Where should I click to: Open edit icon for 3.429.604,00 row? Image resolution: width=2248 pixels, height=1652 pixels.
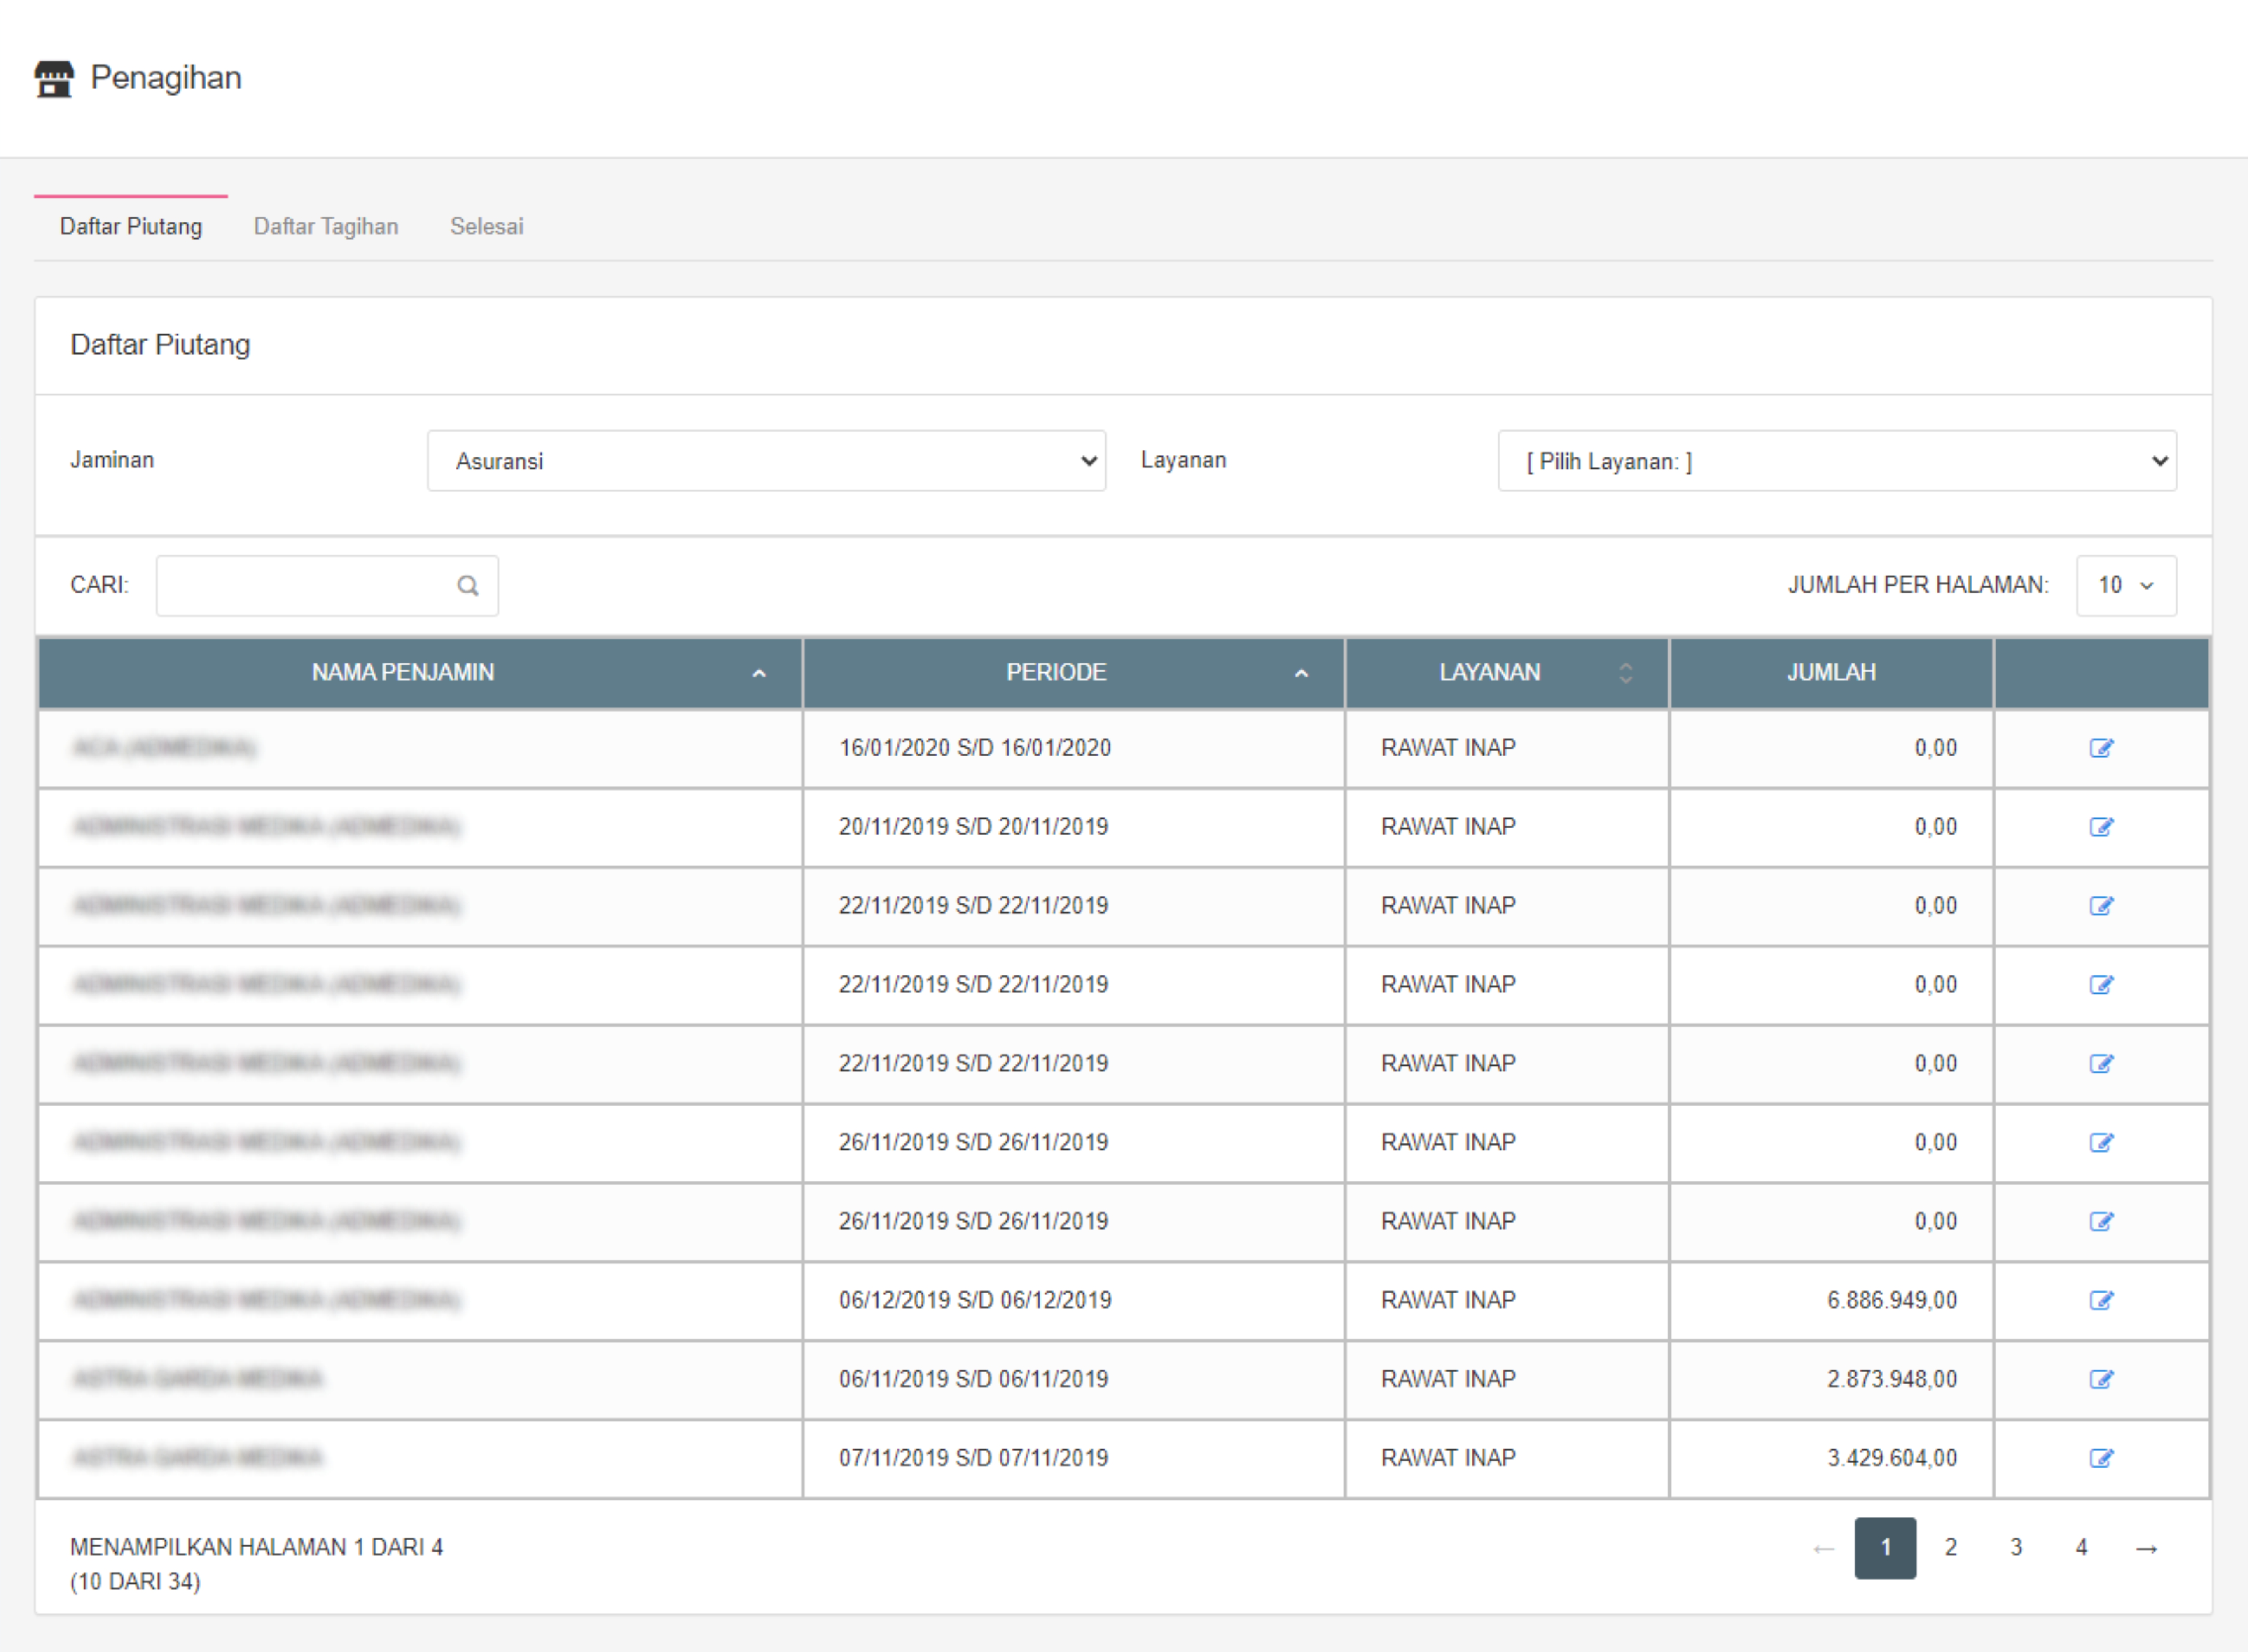pos(2101,1458)
